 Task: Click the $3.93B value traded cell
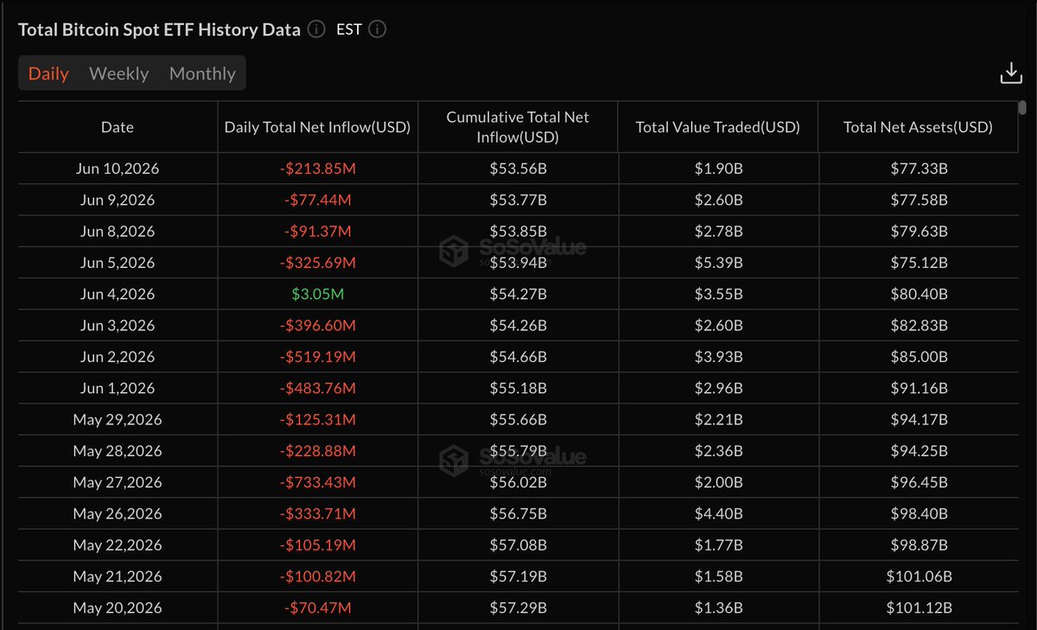[x=718, y=356]
